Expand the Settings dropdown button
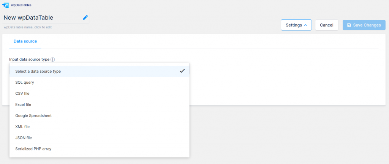 296,25
